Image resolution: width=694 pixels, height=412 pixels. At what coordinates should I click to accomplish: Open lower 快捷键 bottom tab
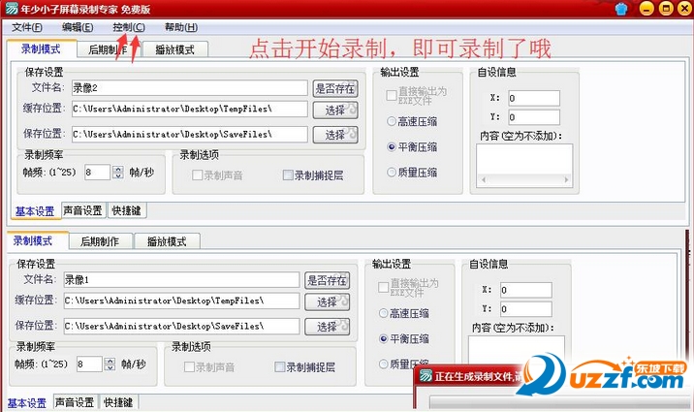[118, 402]
